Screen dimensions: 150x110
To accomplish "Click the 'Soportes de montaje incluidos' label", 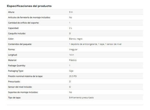I will pyautogui.click(x=23, y=92).
